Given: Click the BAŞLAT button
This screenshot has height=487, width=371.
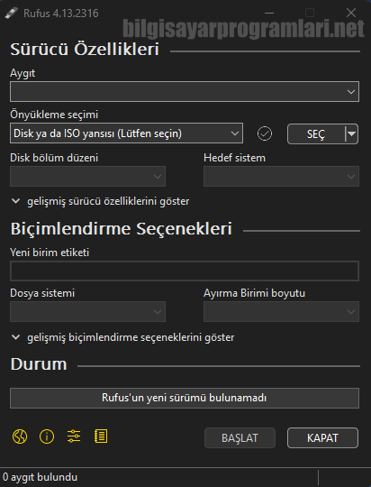Looking at the screenshot, I should pos(240,438).
